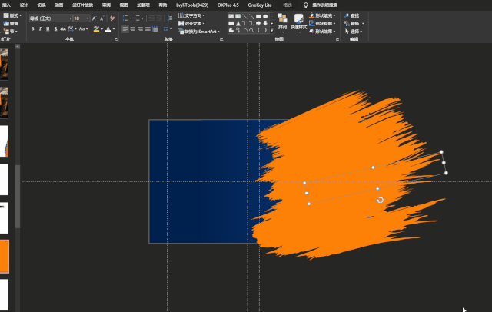Open the Paragraph dialog launcher

(221, 40)
